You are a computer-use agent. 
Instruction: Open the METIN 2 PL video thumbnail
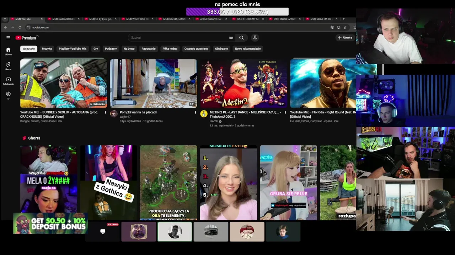[x=243, y=83]
